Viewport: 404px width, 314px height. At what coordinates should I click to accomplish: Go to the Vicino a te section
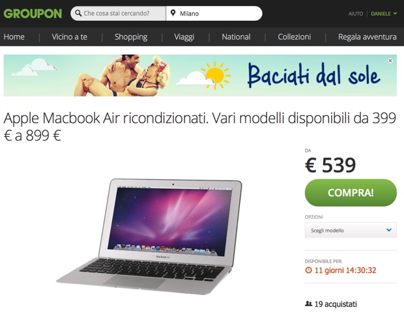point(70,37)
